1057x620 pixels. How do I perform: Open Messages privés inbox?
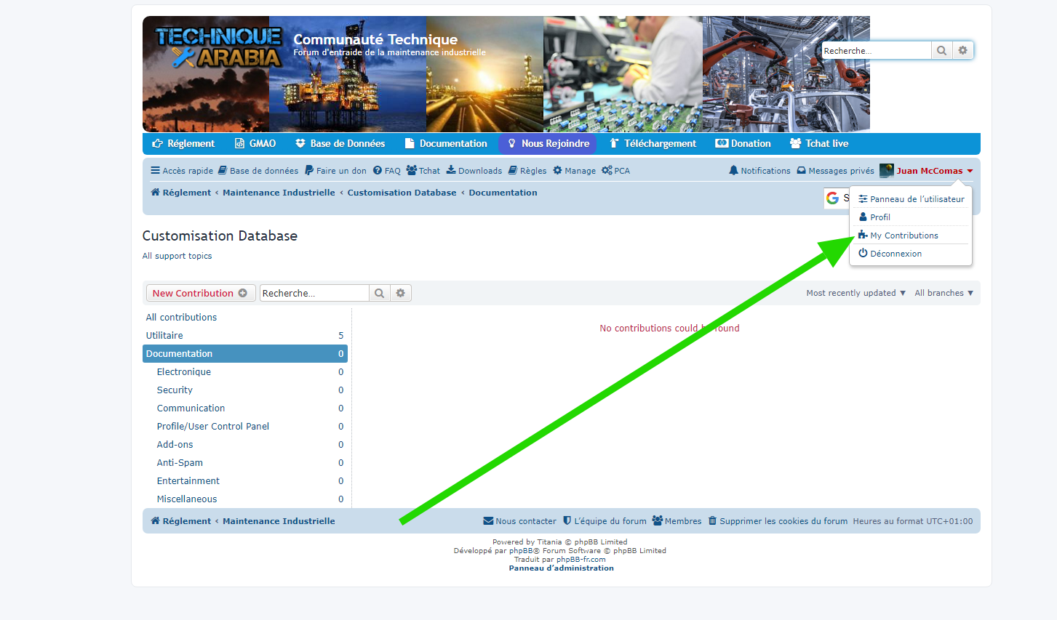(x=835, y=171)
